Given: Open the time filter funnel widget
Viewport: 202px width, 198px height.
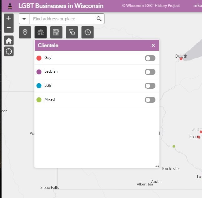Looking at the screenshot, I should (72, 32).
